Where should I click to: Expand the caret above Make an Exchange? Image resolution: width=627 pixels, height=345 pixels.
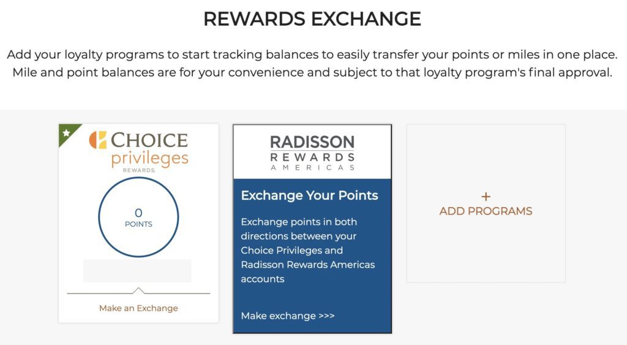(x=138, y=290)
